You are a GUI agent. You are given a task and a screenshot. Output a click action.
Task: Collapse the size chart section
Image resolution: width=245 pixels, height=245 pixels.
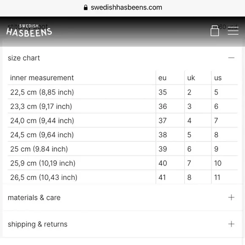(x=231, y=58)
